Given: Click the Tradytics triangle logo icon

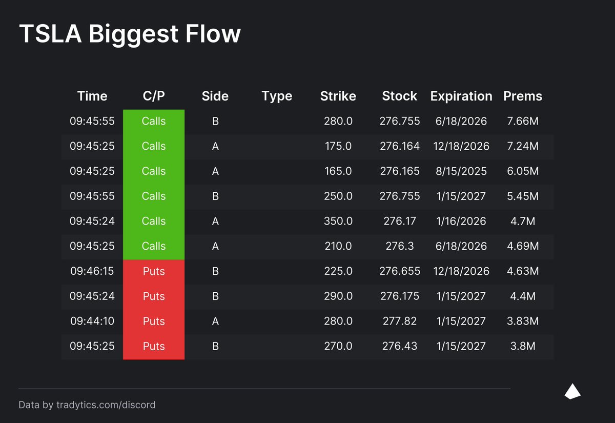Looking at the screenshot, I should tap(573, 391).
